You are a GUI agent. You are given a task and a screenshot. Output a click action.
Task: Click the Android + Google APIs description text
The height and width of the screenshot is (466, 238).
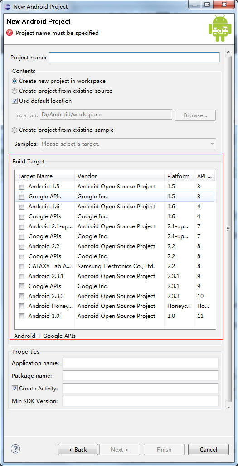(44, 336)
